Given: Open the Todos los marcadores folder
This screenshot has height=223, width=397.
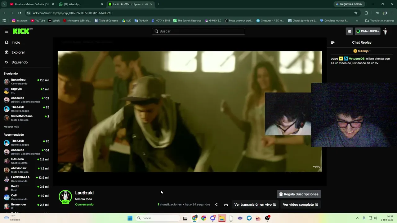Looking at the screenshot, I should coord(380,21).
